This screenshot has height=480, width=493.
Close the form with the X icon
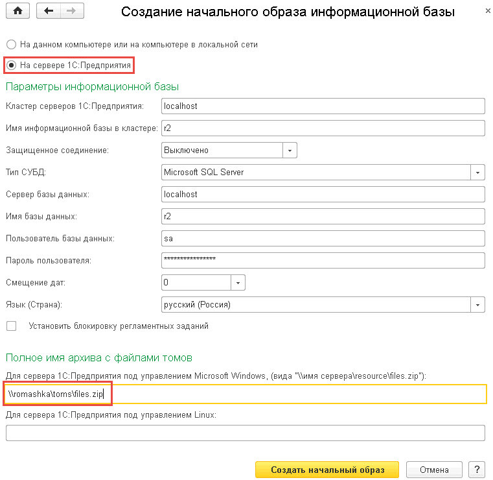click(x=488, y=11)
